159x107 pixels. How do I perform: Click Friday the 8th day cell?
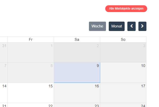point(31,73)
